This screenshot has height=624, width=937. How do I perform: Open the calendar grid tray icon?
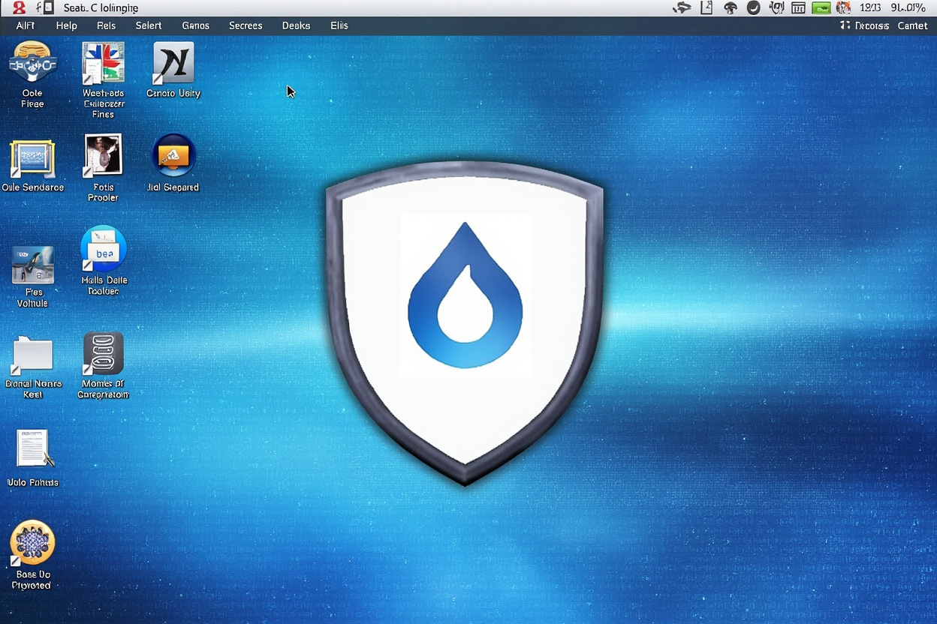click(798, 8)
